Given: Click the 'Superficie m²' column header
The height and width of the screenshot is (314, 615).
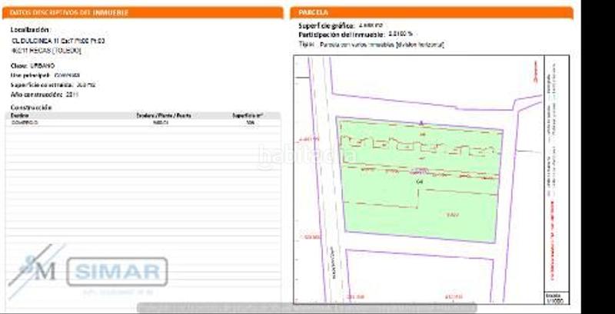Looking at the screenshot, I should pos(249,116).
